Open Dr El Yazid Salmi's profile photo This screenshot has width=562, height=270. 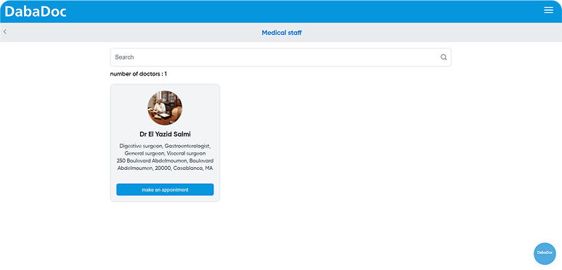(165, 108)
